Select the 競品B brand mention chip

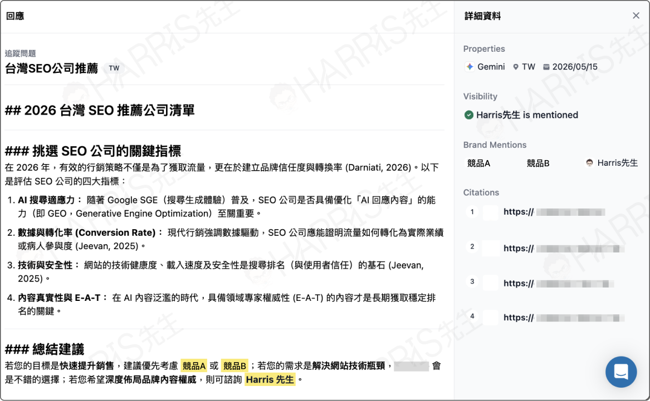[x=538, y=164]
